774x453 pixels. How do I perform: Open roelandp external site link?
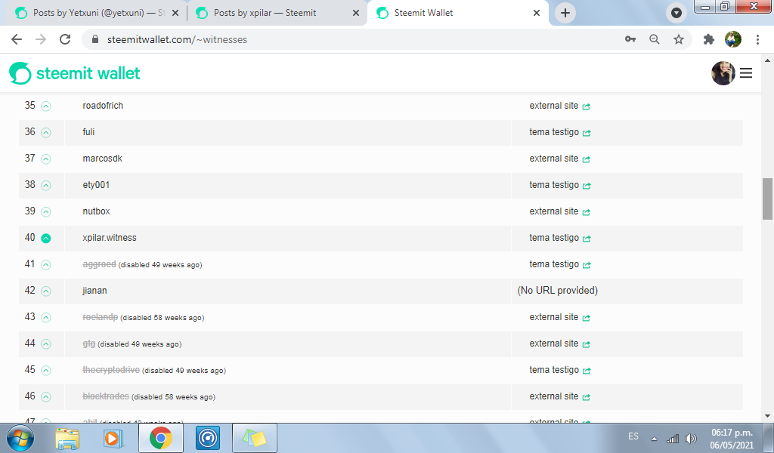[x=560, y=317]
